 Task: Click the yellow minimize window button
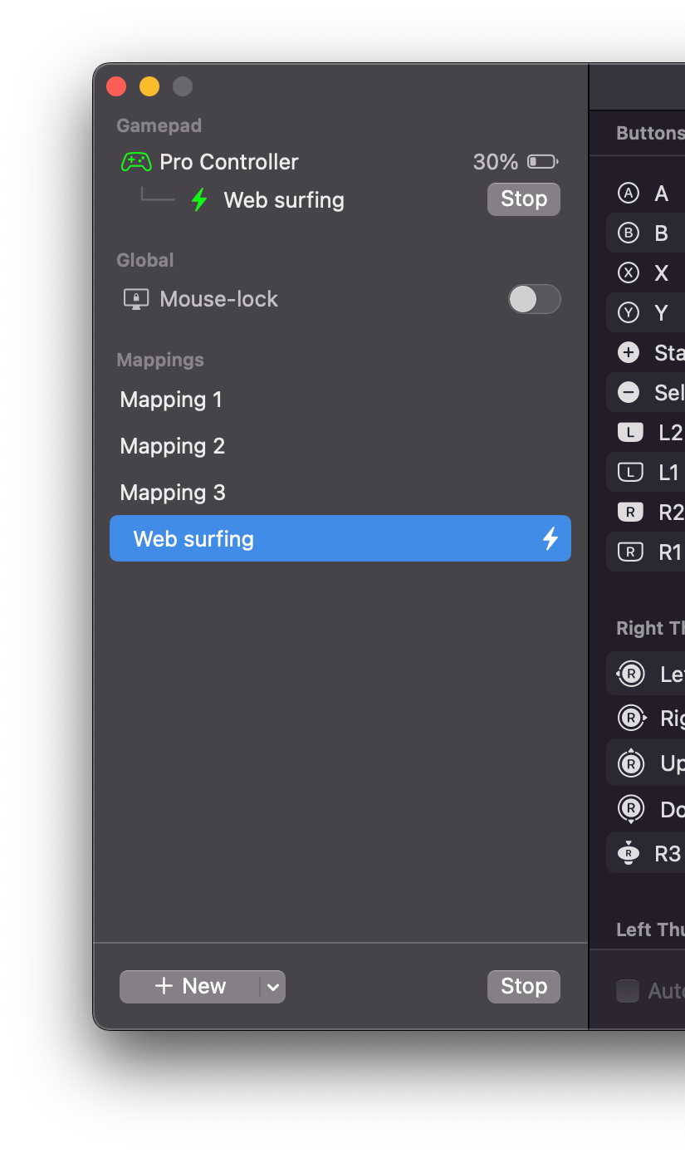tap(149, 86)
